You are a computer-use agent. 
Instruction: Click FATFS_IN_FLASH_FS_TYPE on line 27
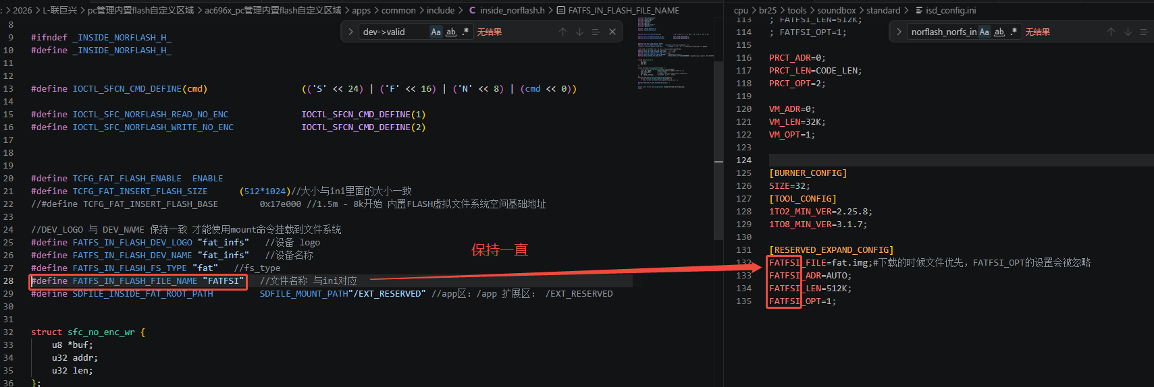[x=130, y=268]
